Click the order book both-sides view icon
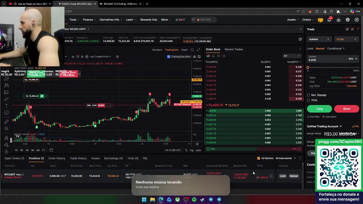 (x=208, y=56)
